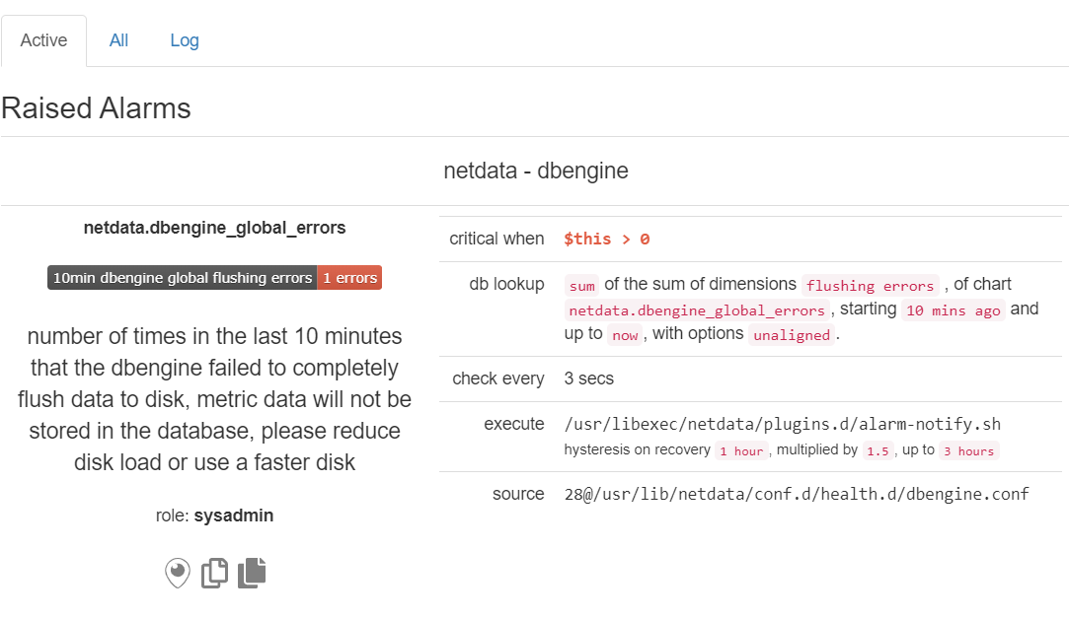The width and height of the screenshot is (1069, 619).
Task: Open the dbengine.conf source path
Action: click(796, 493)
